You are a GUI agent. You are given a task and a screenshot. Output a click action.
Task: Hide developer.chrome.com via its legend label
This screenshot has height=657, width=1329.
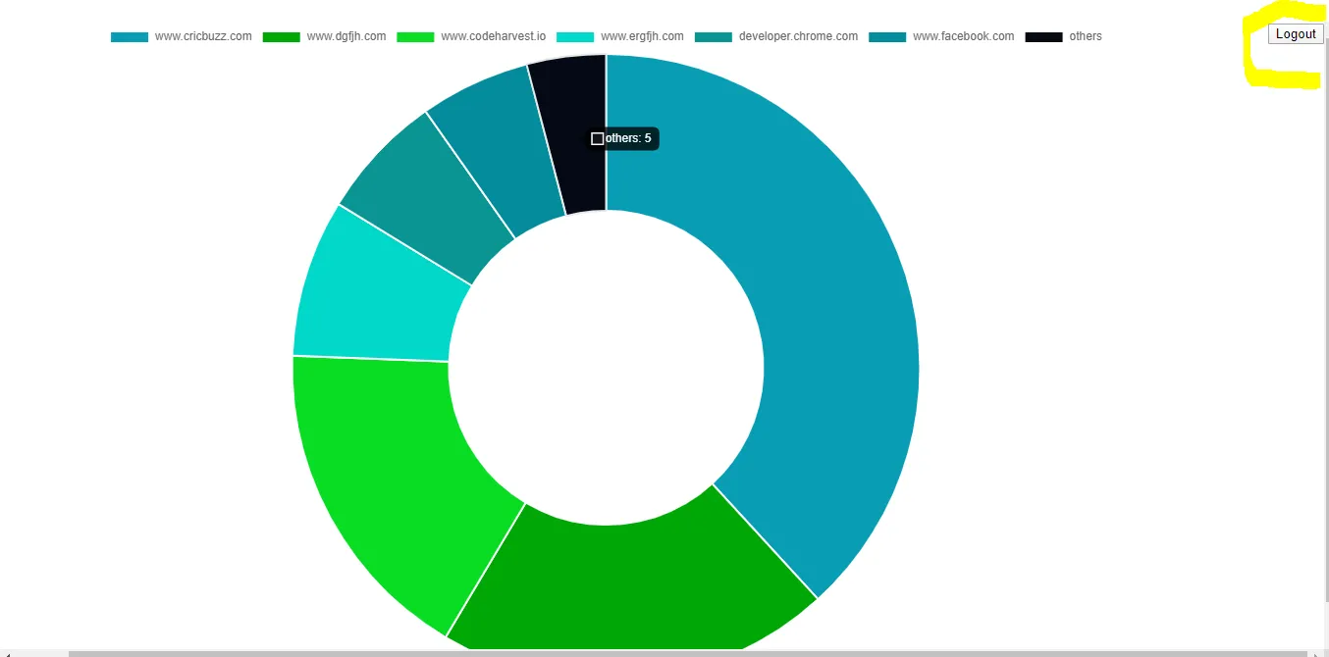click(x=798, y=36)
